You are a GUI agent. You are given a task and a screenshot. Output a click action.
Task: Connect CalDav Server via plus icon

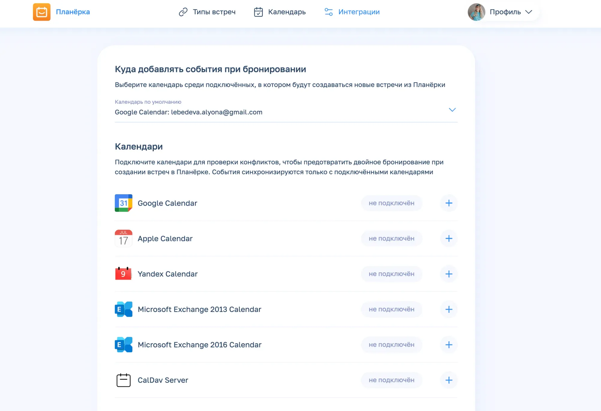449,380
